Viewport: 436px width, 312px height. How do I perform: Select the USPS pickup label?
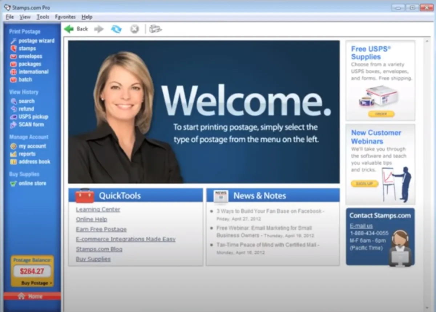point(33,117)
